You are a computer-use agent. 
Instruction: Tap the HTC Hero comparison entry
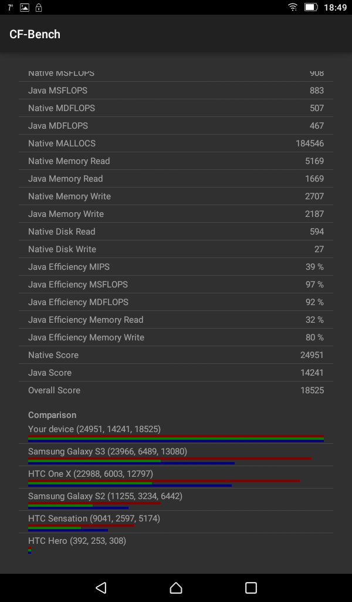pyautogui.click(x=176, y=544)
